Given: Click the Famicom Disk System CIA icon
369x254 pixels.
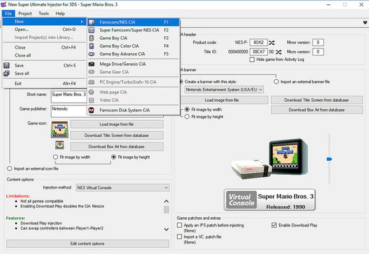Looking at the screenshot, I should (92, 110).
